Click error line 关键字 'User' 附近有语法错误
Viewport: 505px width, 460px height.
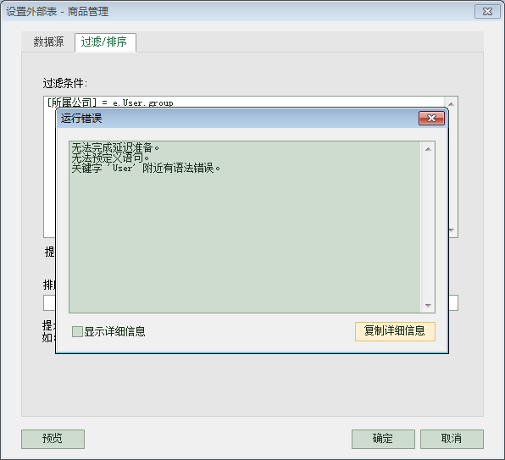point(146,168)
